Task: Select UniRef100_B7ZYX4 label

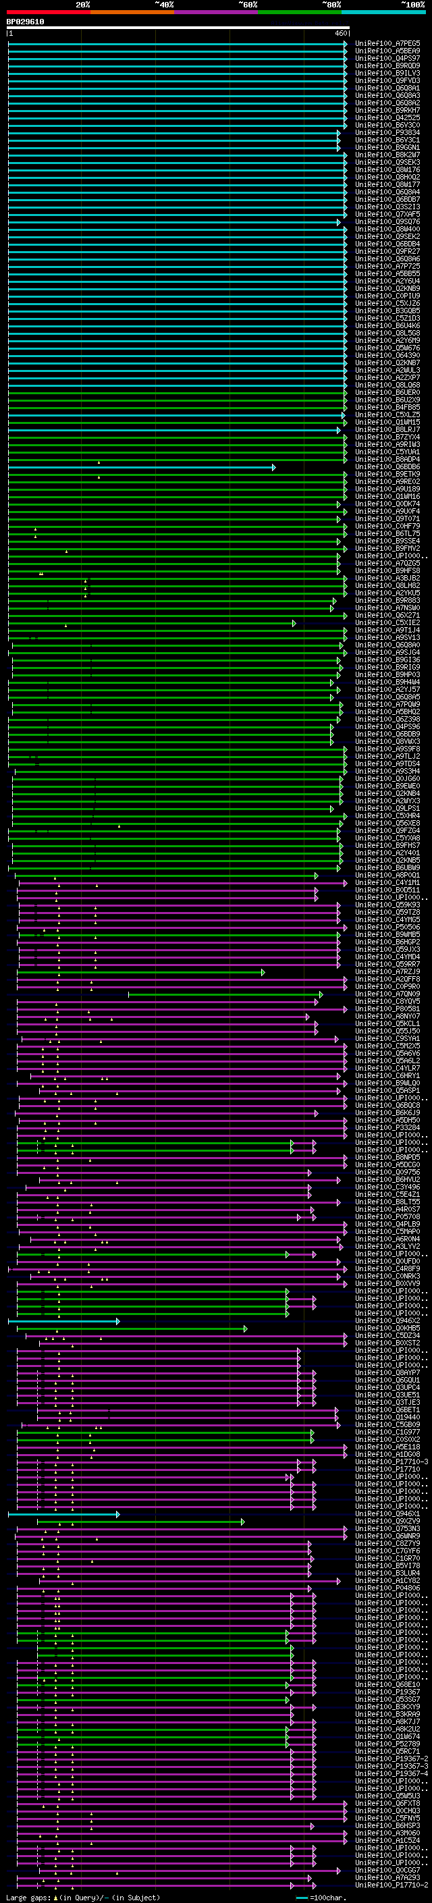Action: coord(387,437)
